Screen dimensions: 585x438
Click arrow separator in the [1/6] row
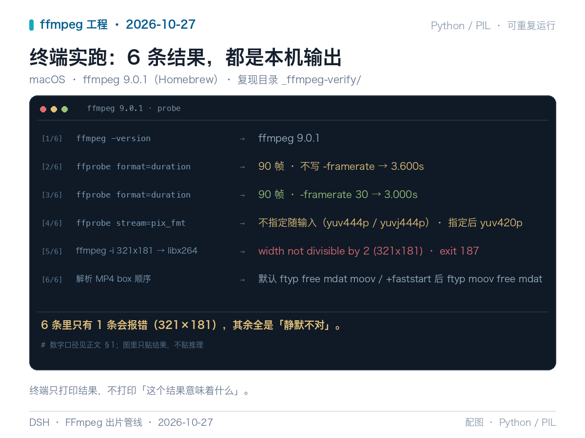tap(242, 139)
